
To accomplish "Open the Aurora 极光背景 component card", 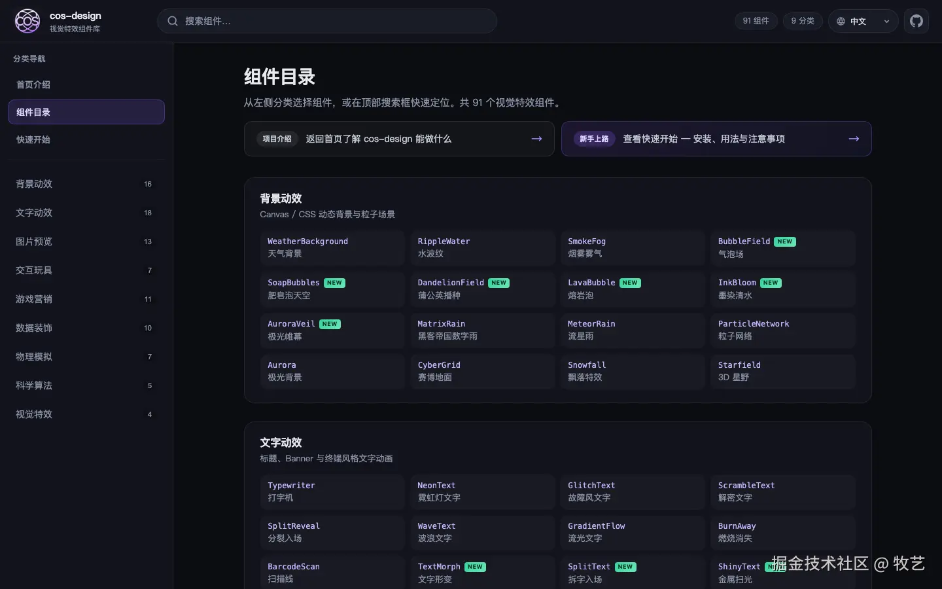I will coord(332,371).
